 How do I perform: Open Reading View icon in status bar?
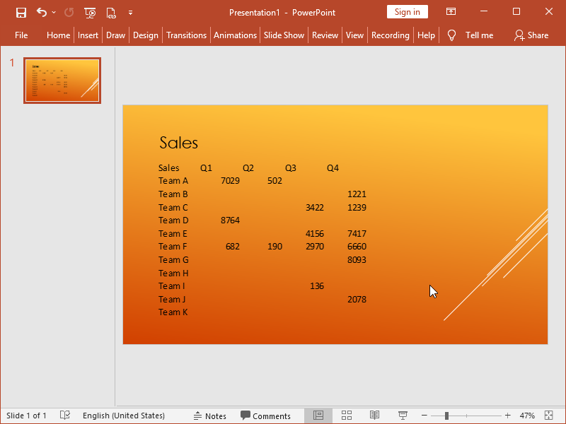pos(375,416)
